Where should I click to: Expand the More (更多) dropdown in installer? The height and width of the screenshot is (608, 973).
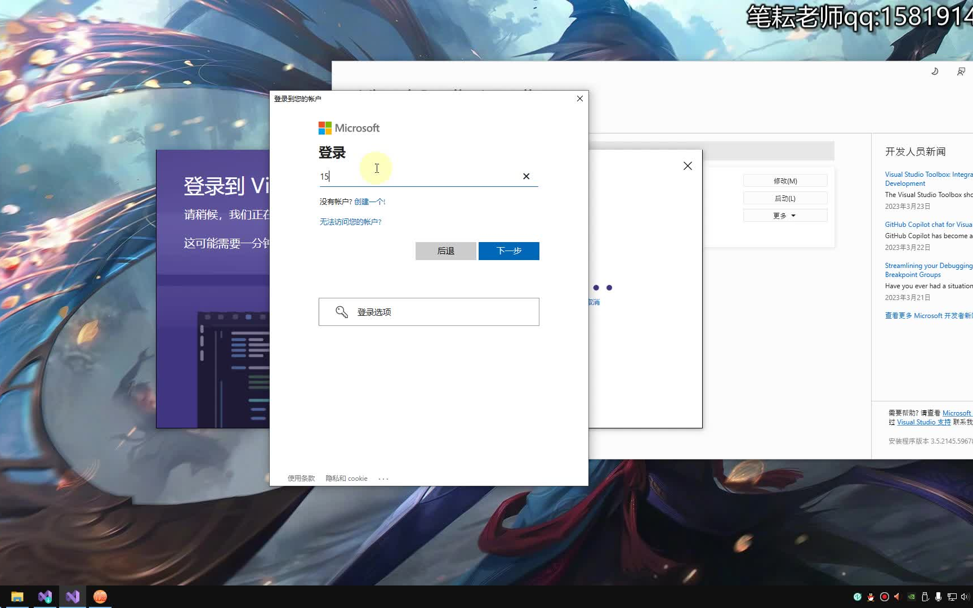point(785,216)
